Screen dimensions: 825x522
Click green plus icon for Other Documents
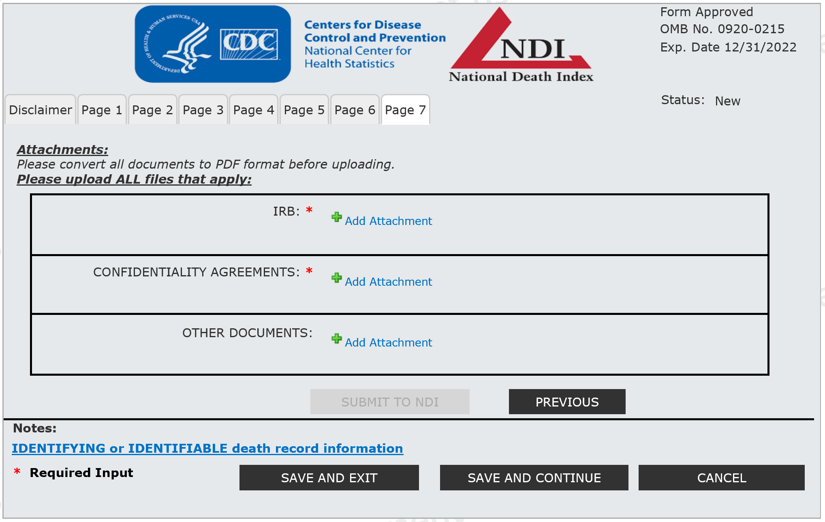click(x=336, y=339)
